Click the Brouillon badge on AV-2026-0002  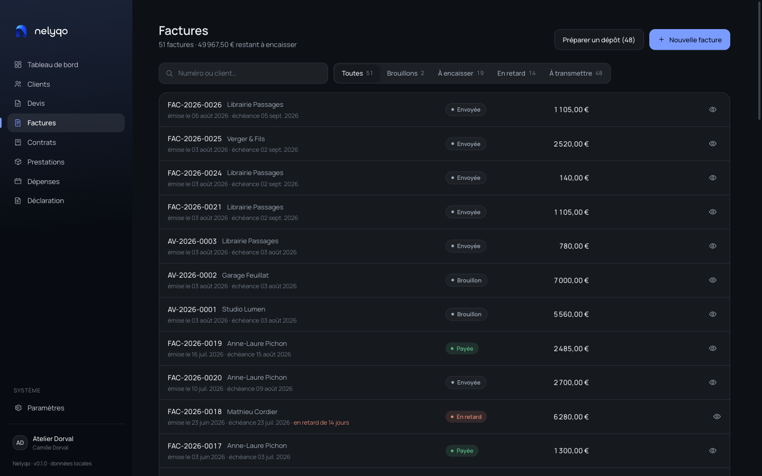466,280
